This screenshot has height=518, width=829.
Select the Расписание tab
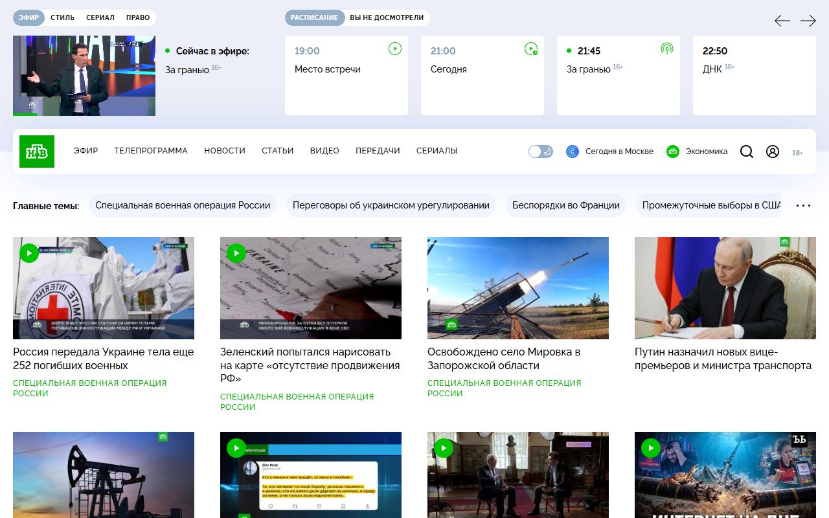[314, 17]
